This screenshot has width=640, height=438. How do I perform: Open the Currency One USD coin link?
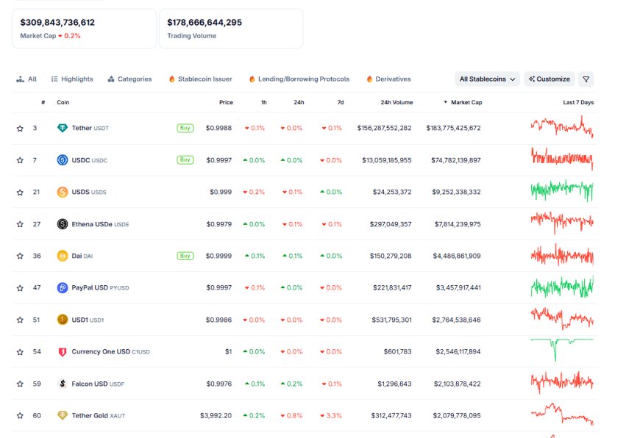coord(110,351)
